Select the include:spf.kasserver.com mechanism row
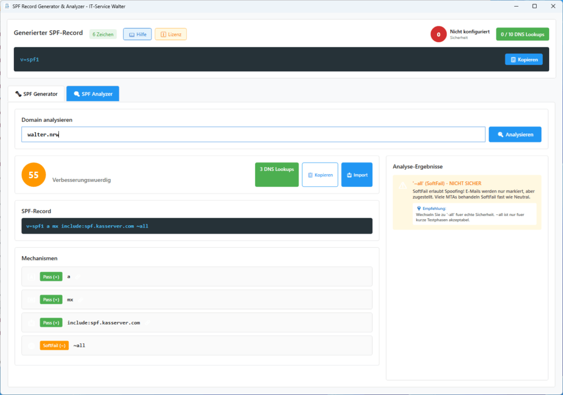Screen dimensions: 563x395 click(197, 322)
